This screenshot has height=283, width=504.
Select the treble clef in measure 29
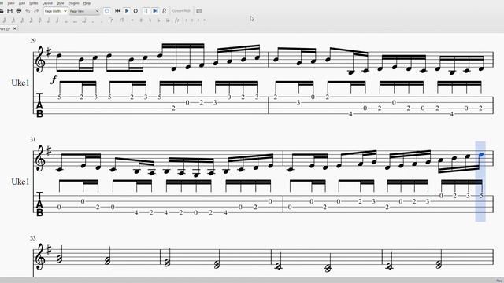[x=40, y=60]
